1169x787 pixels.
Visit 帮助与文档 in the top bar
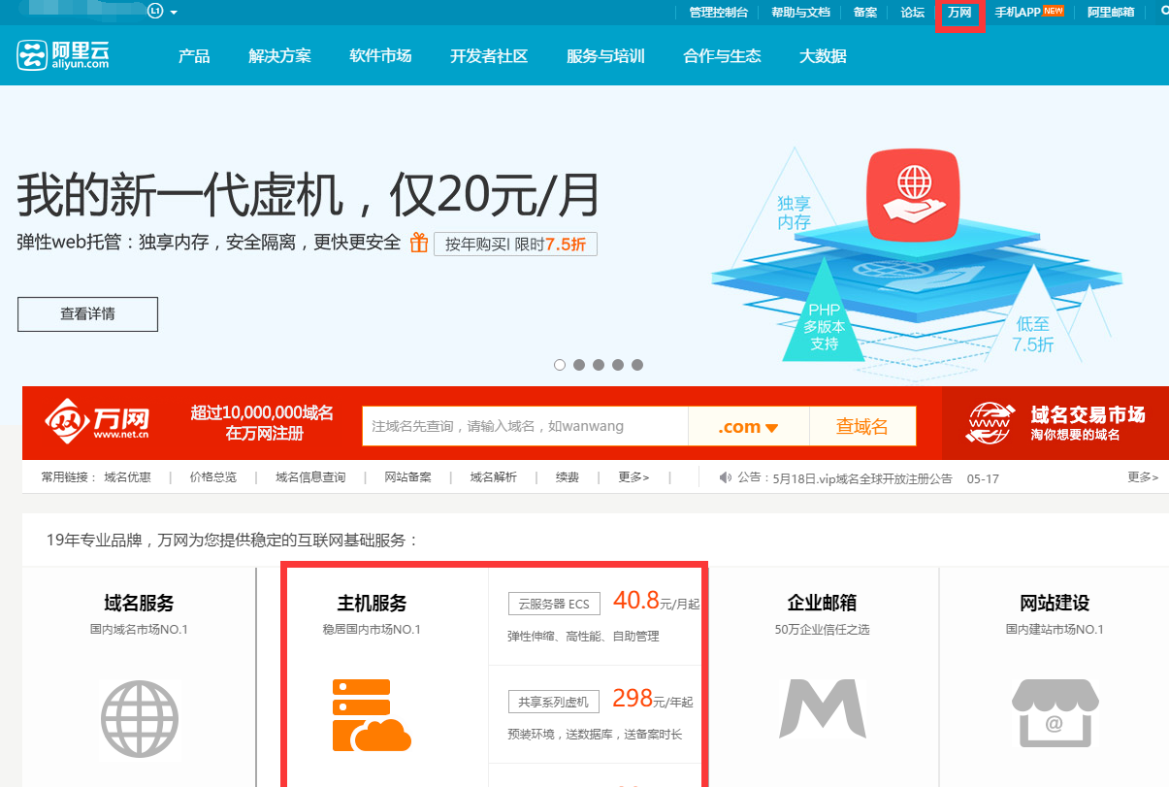(800, 13)
